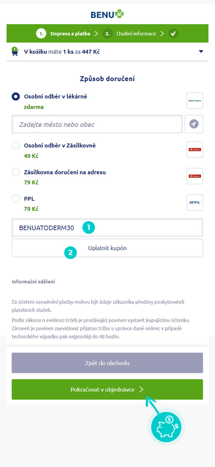
Task: Click the Zásilkovna logo for pickup option
Action: click(195, 149)
